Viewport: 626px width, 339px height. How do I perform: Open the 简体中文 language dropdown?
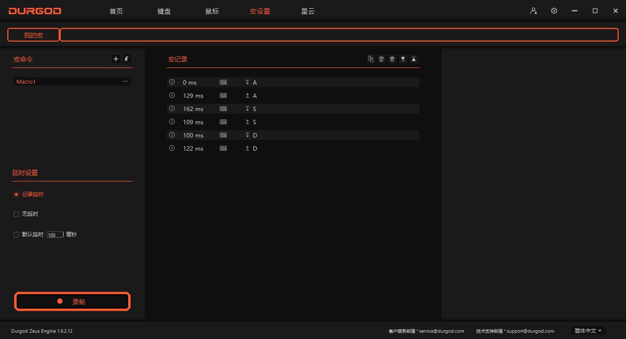tap(587, 331)
